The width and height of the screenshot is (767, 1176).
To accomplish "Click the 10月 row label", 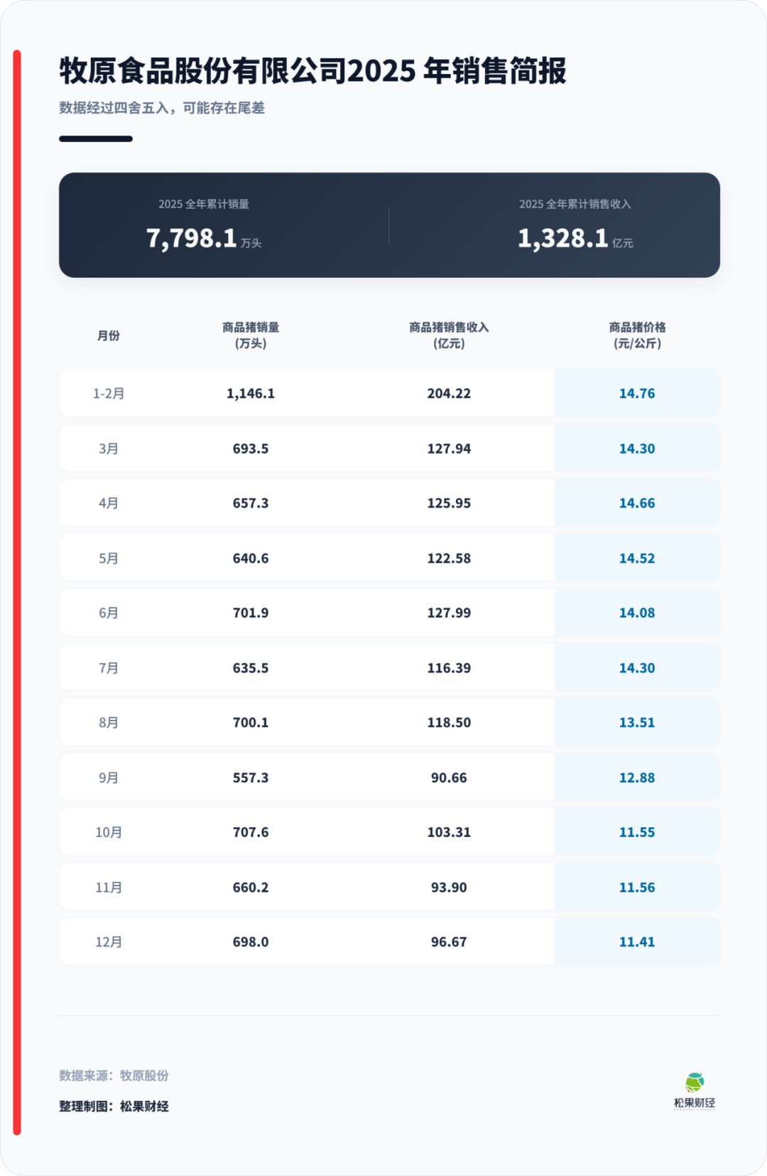I will click(109, 832).
